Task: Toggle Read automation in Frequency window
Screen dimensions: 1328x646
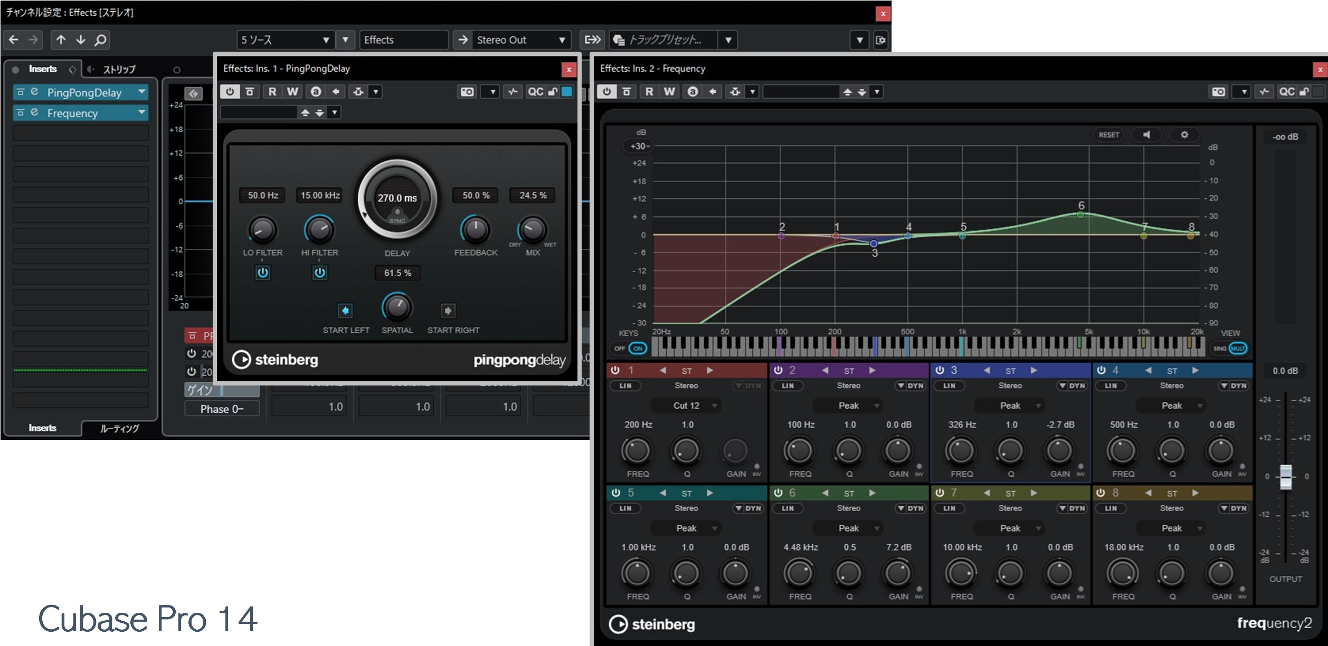Action: [649, 92]
